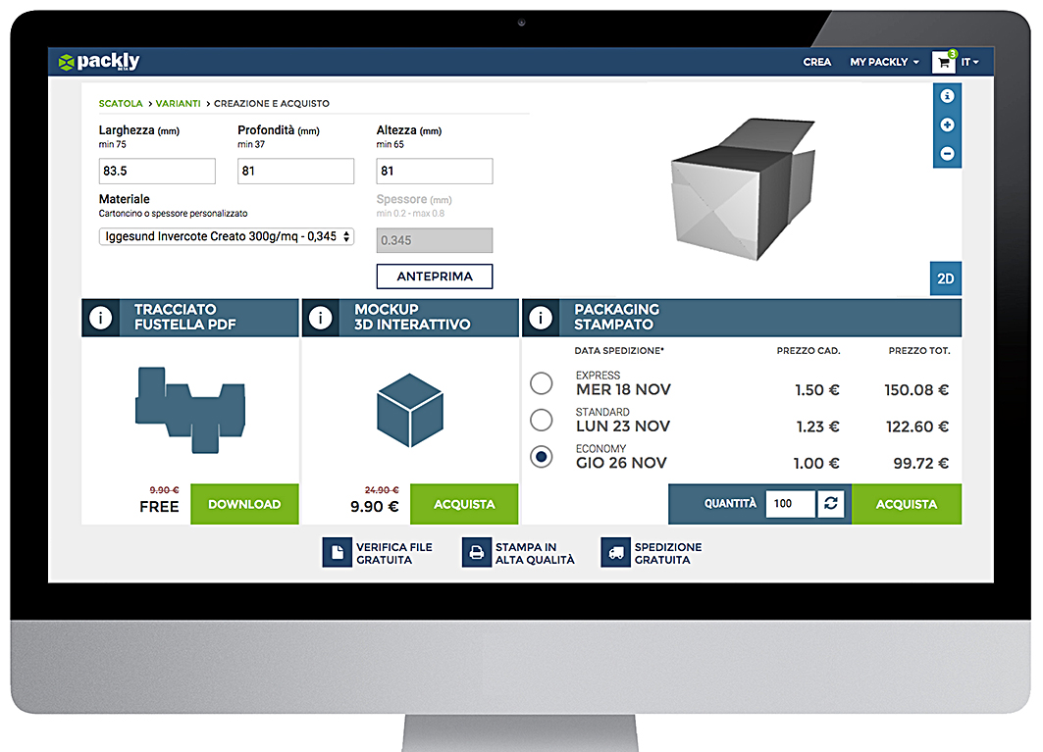Click the struck-through 24.90 € price
1043x752 pixels.
[382, 490]
